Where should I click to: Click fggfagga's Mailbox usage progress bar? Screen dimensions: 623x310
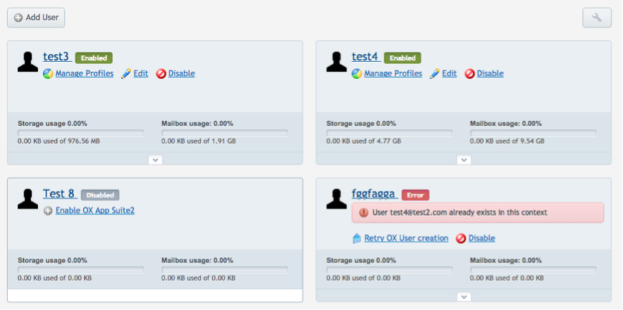tap(533, 270)
